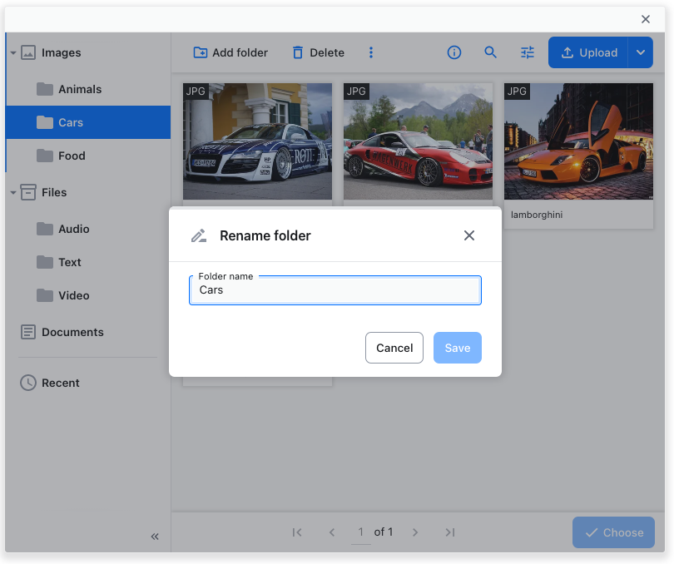
Task: Collapse the sidebar with double chevron icon
Action: point(155,537)
